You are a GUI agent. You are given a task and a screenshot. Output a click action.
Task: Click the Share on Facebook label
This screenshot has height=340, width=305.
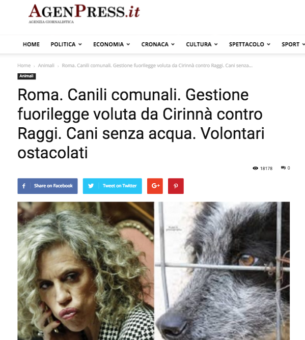[53, 186]
